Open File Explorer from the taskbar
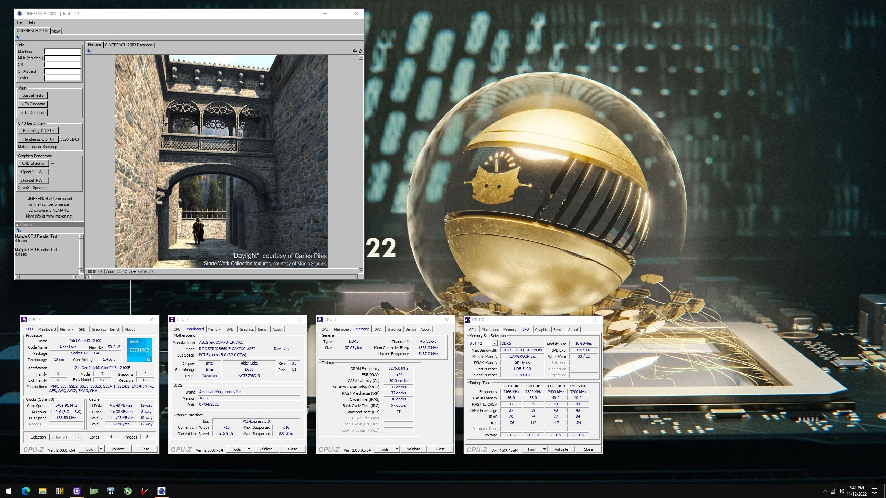The image size is (886, 498). point(43,491)
